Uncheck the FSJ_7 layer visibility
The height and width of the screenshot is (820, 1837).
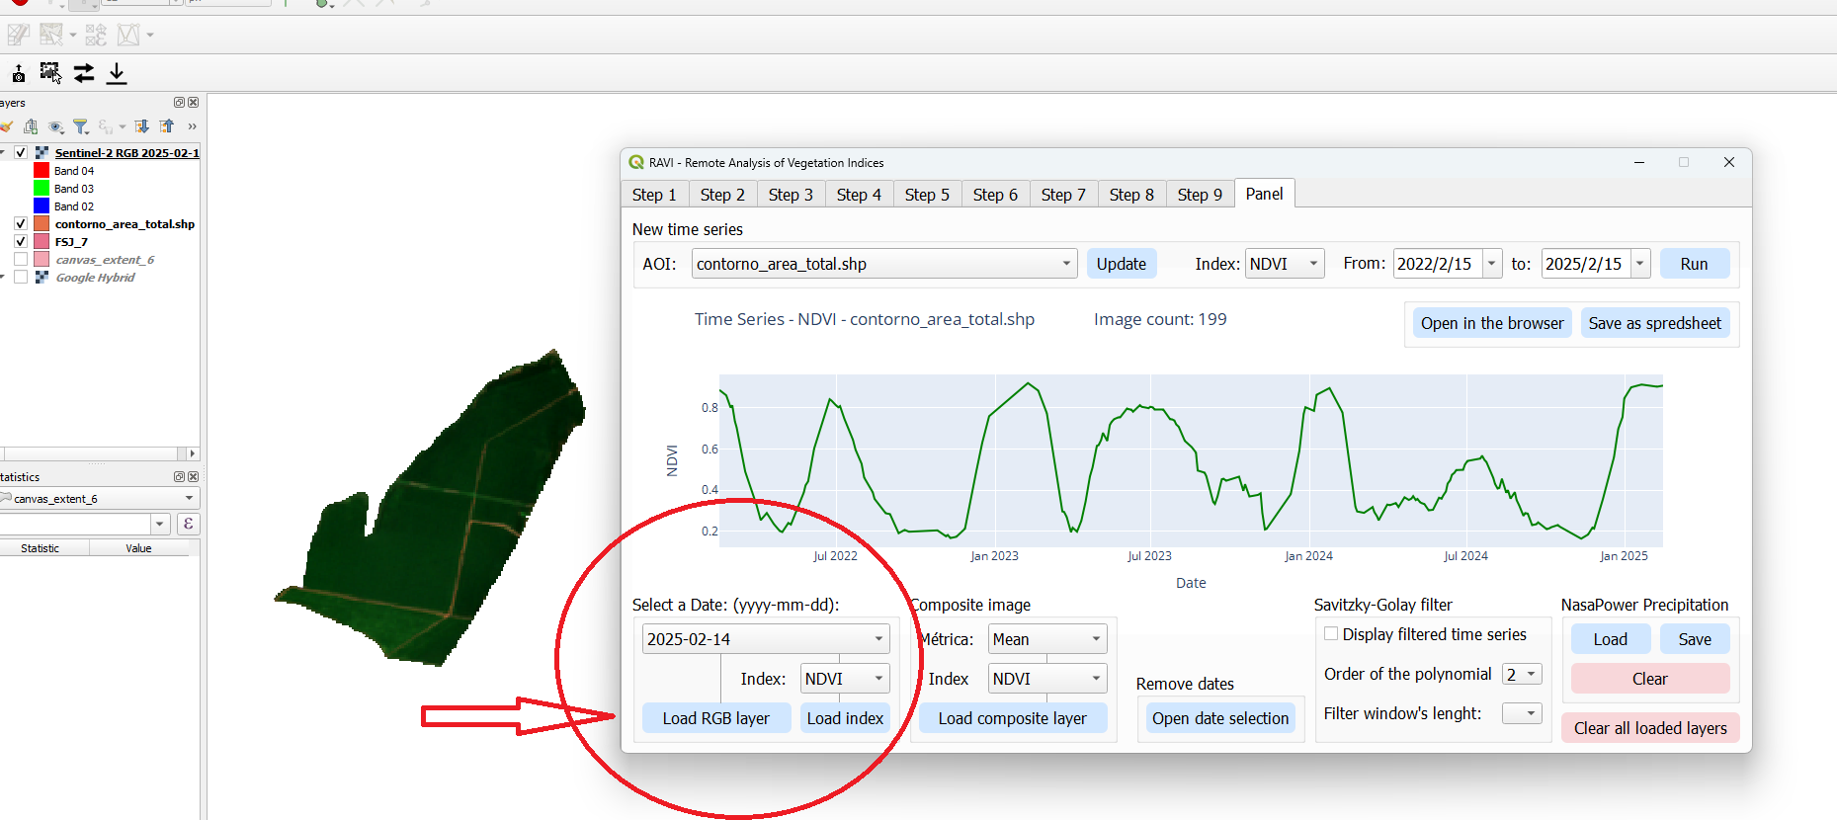coord(21,242)
